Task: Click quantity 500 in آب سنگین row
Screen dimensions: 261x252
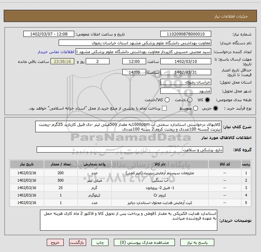Action: tap(61, 180)
